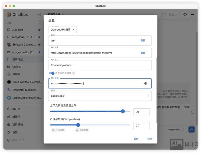Select the 初次问候 conversation
The height and width of the screenshot is (153, 201).
point(24,59)
